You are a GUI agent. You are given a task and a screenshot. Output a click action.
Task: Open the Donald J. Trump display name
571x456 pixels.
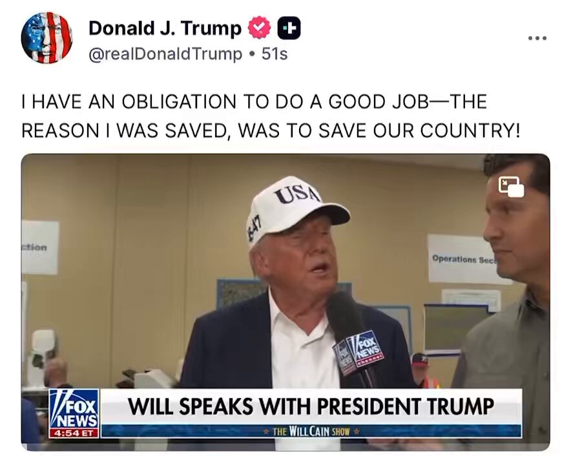click(x=165, y=28)
